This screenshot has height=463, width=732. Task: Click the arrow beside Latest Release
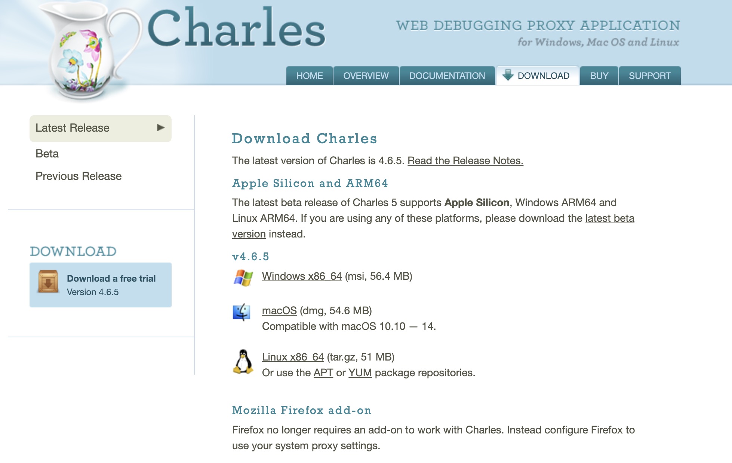161,128
